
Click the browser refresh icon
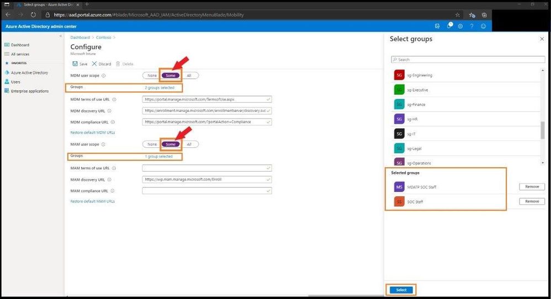(33, 15)
